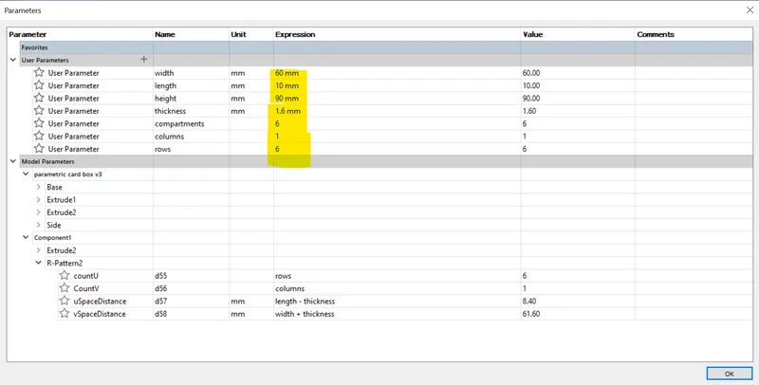Select the name cell 'd56'
This screenshot has height=385, width=759.
[x=192, y=288]
